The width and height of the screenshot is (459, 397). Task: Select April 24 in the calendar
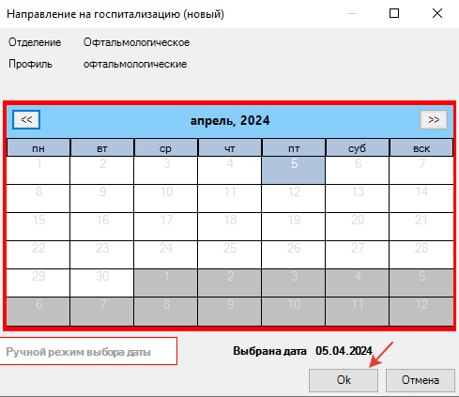(166, 254)
